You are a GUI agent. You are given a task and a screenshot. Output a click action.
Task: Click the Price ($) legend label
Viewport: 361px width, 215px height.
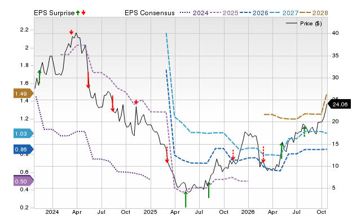311,24
